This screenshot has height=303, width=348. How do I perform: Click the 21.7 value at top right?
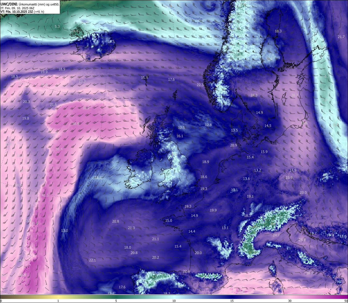pyautogui.click(x=341, y=37)
